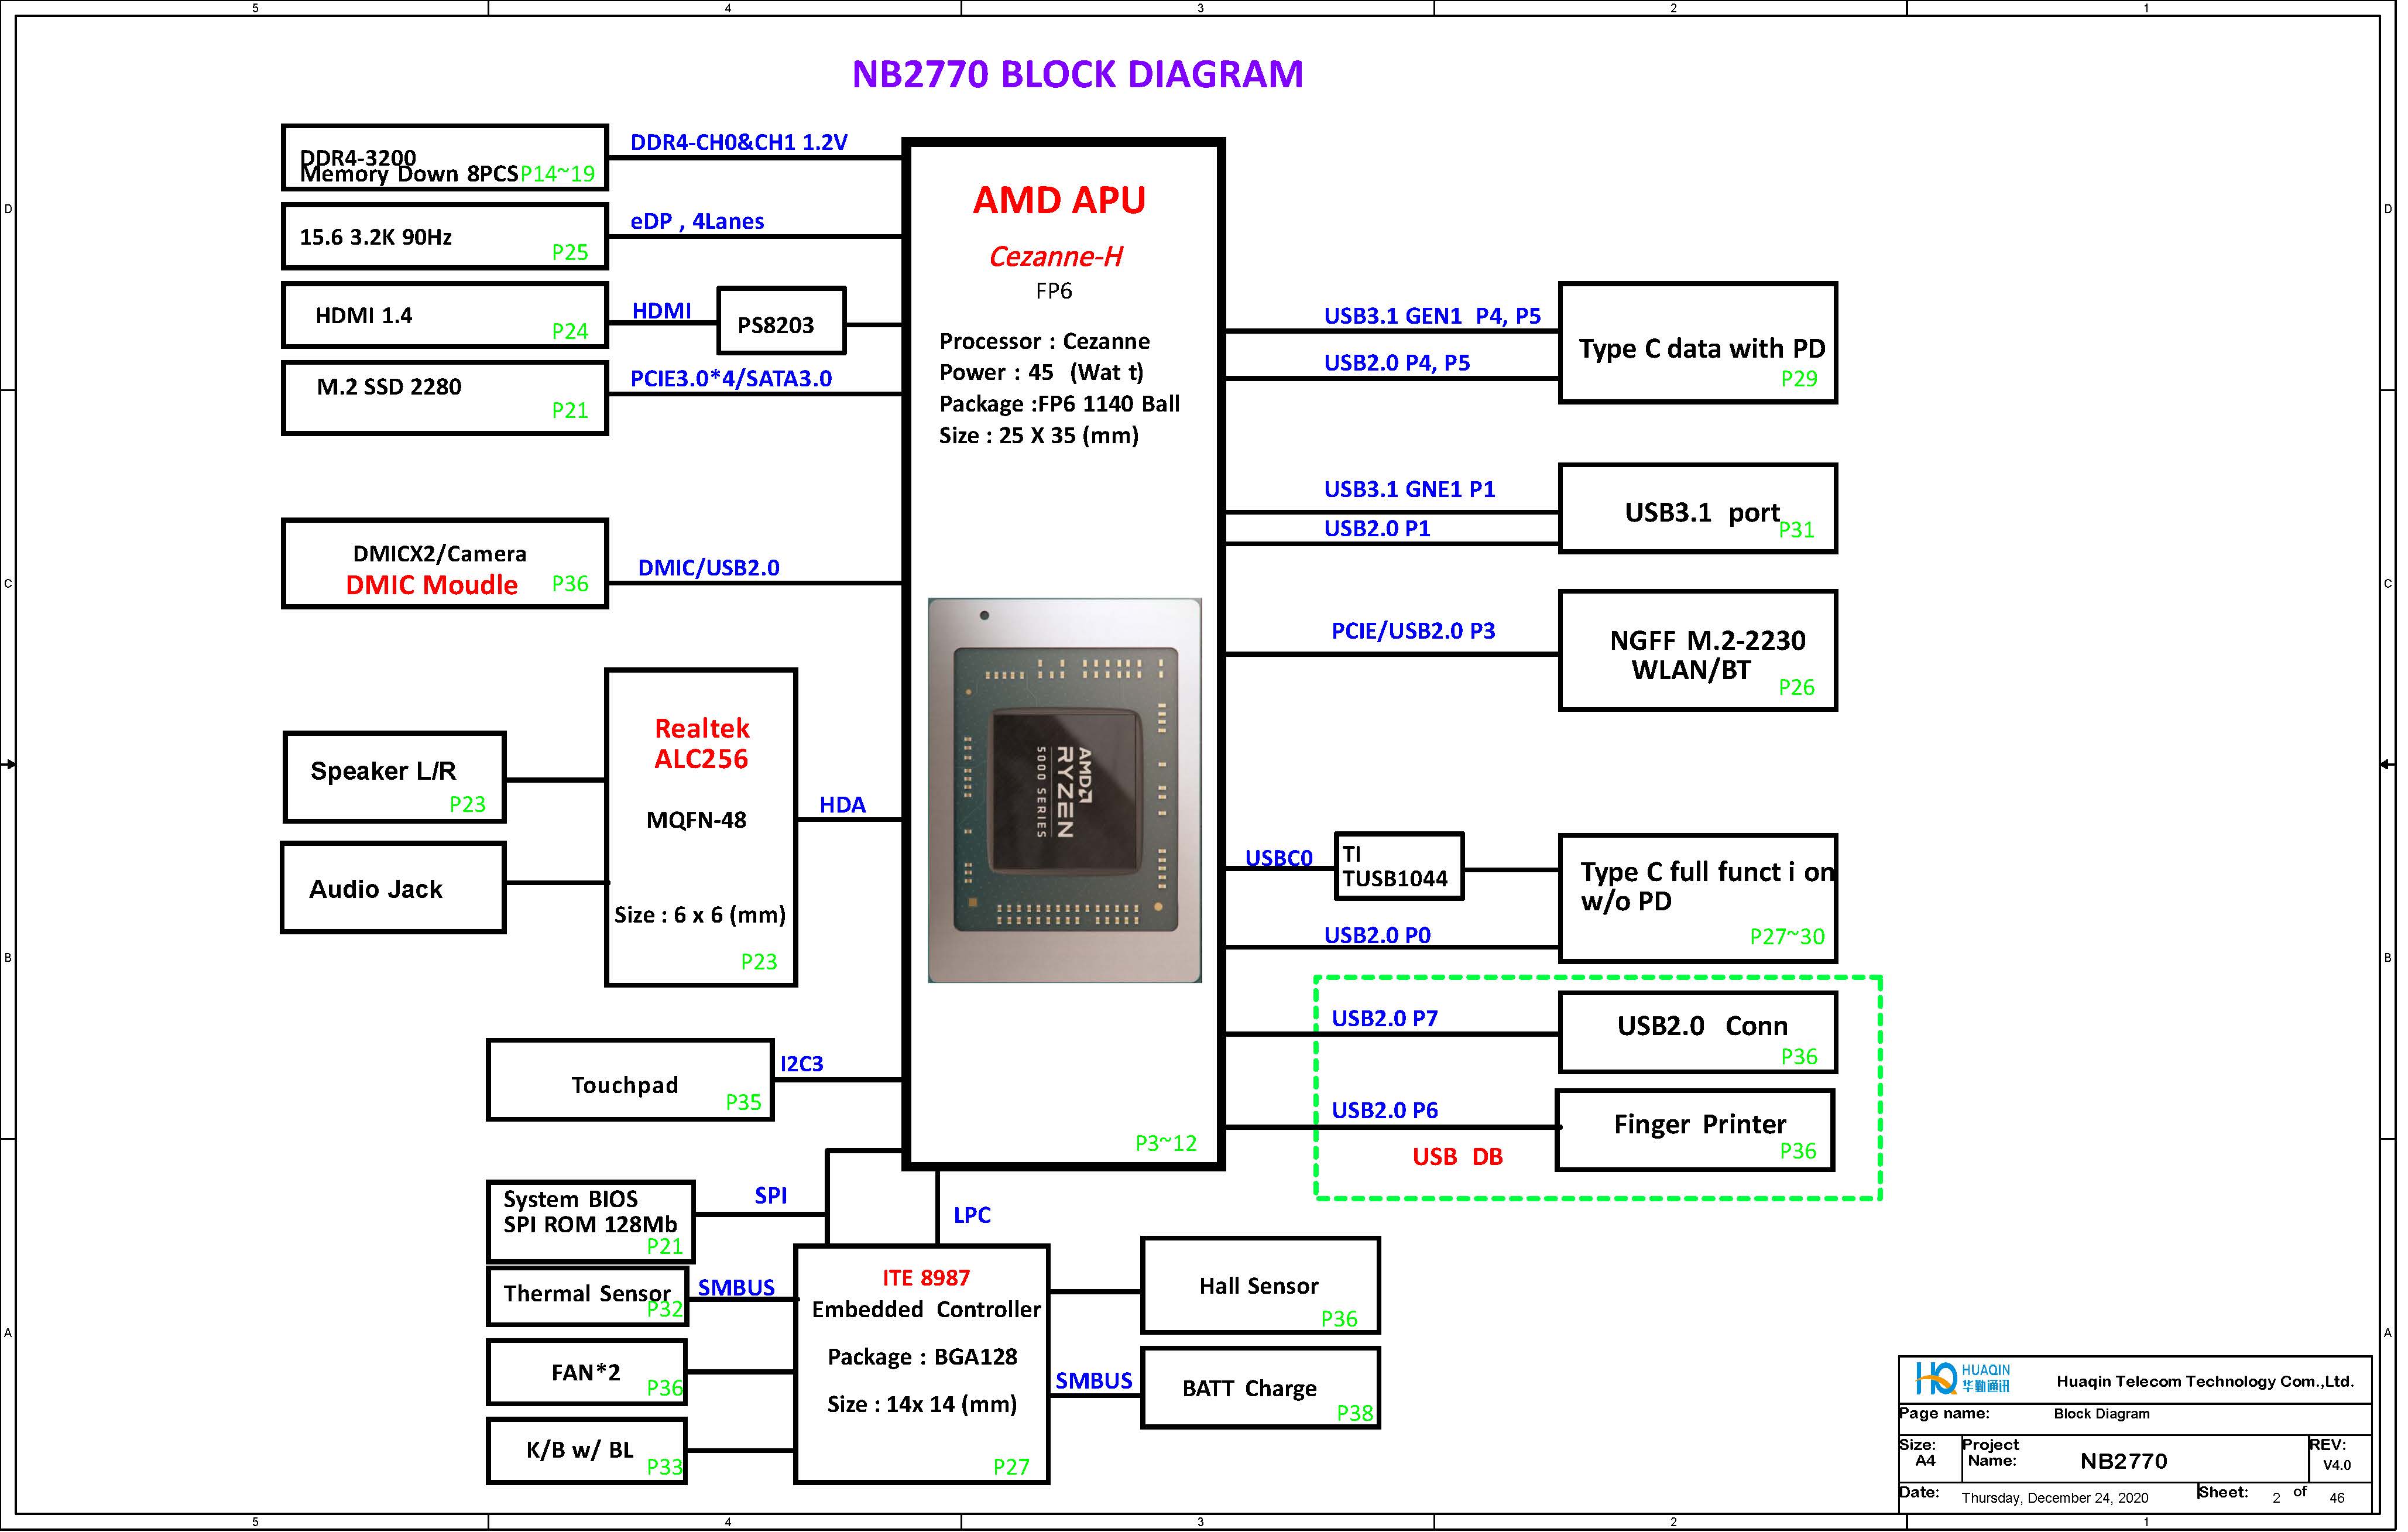Click the USB2.0 P0 label
Screen dimensions: 2408x1532
[1377, 935]
